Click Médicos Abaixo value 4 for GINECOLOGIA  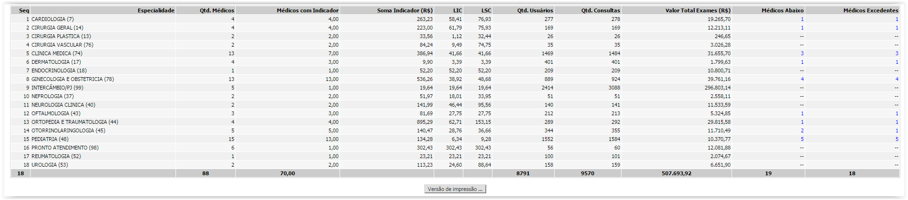(802, 79)
